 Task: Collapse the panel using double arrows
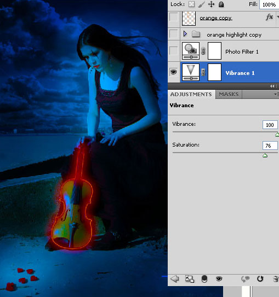pyautogui.click(x=272, y=86)
